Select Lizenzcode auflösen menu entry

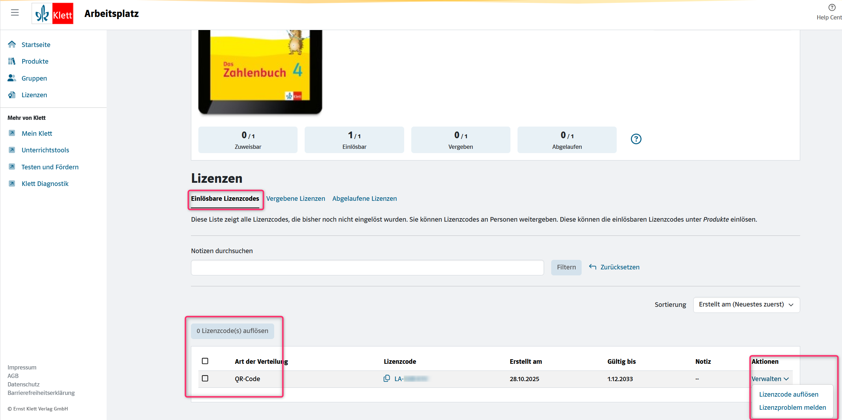click(789, 394)
